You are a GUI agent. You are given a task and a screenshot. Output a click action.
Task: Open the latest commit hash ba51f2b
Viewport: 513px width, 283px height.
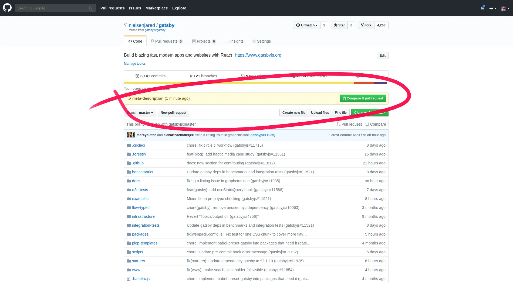359,135
